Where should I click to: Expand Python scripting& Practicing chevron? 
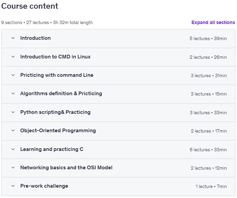coord(13,112)
